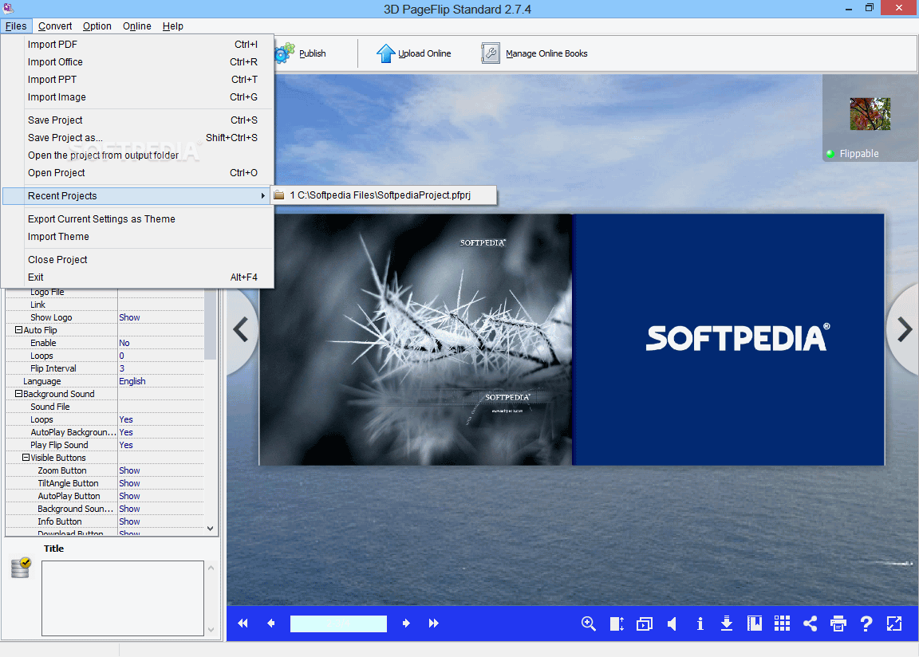Change TiltAngle Button value Show
This screenshot has height=657, width=919.
coord(160,484)
